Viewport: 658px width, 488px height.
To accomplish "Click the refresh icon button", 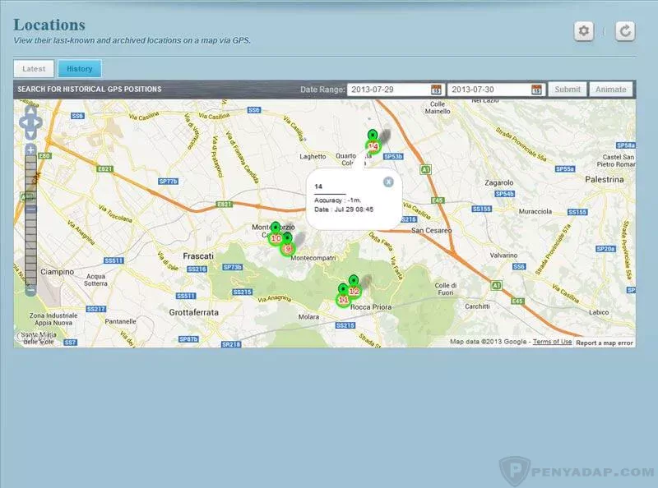I will point(625,31).
